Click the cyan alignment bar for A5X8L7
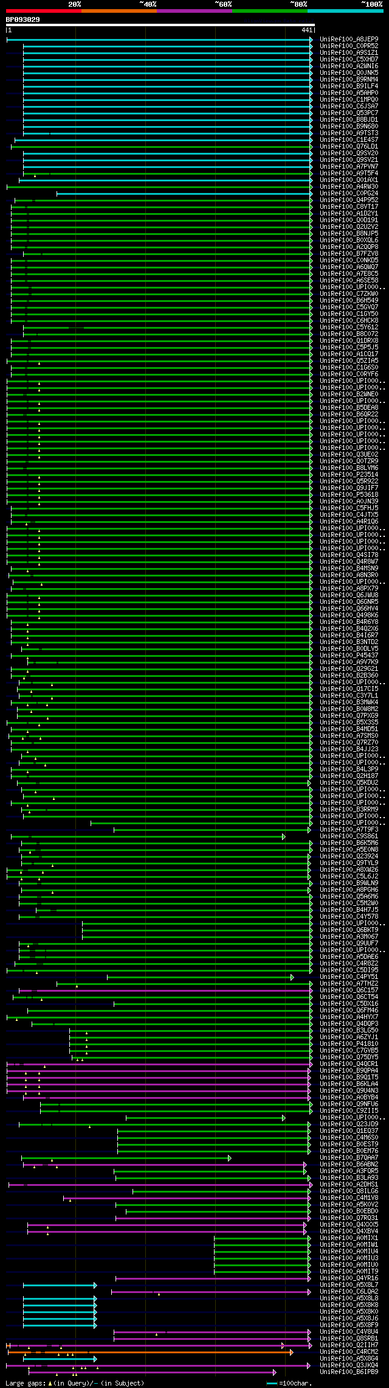The width and height of the screenshot is (389, 1388). click(x=60, y=1285)
